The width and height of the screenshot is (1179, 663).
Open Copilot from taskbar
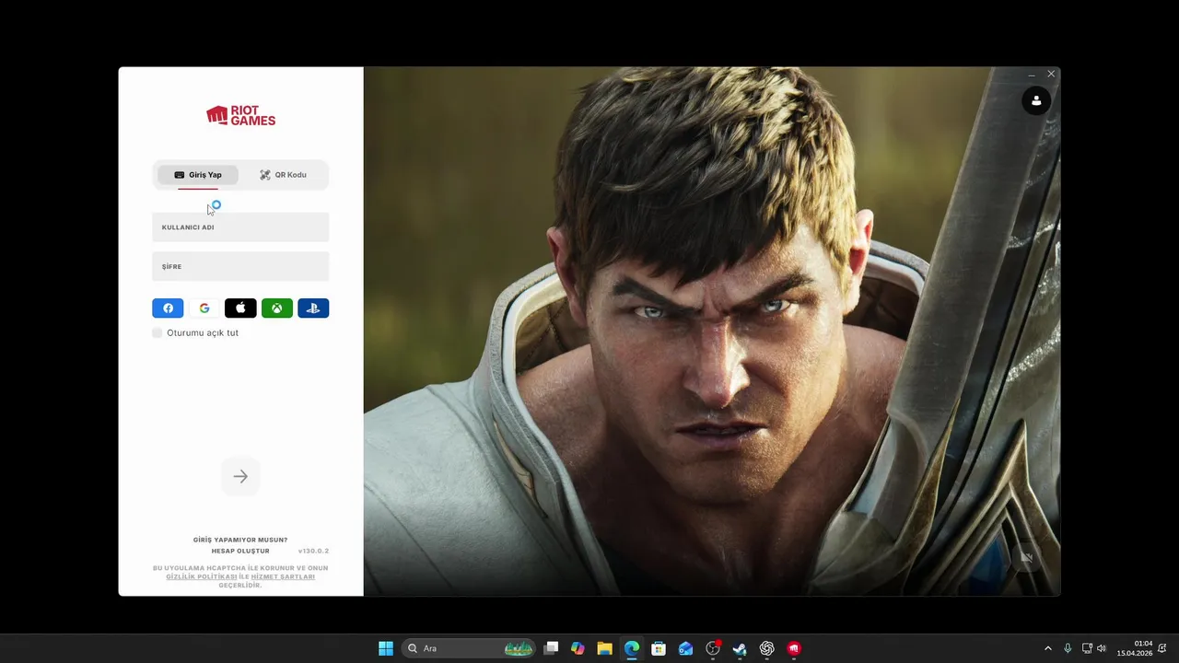tap(578, 648)
